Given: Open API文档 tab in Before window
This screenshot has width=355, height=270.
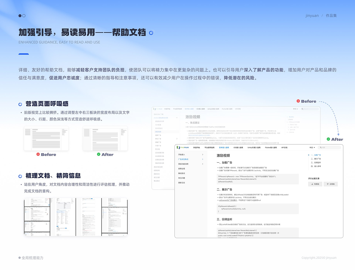Looking at the screenshot, I should tap(238, 109).
